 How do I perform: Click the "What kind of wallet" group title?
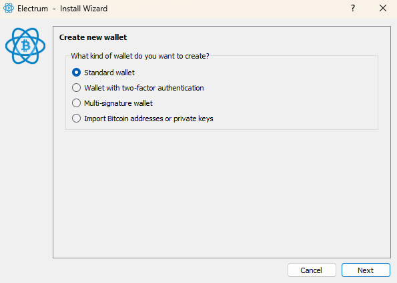tap(140, 56)
